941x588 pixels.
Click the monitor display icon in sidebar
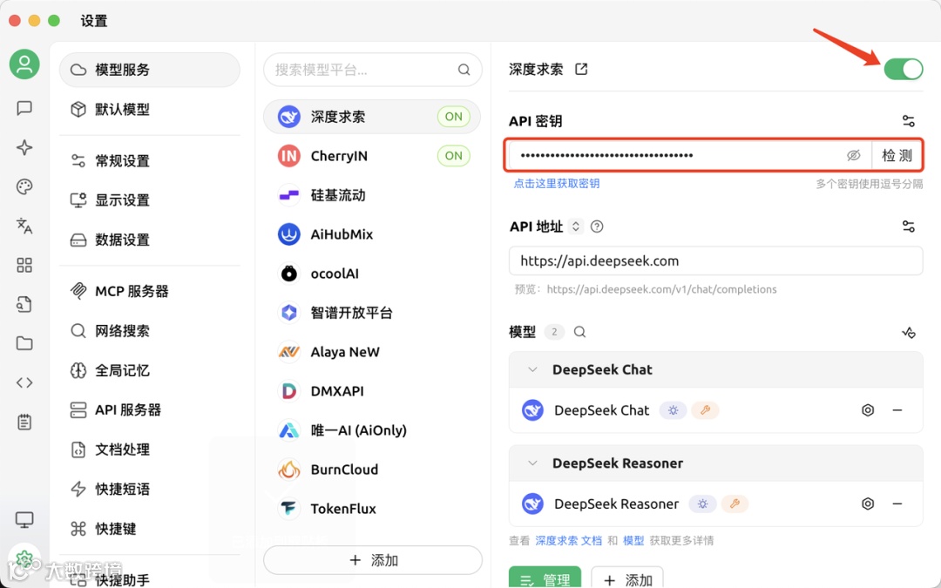[24, 519]
